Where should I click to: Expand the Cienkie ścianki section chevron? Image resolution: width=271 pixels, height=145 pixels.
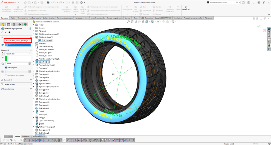31,84
